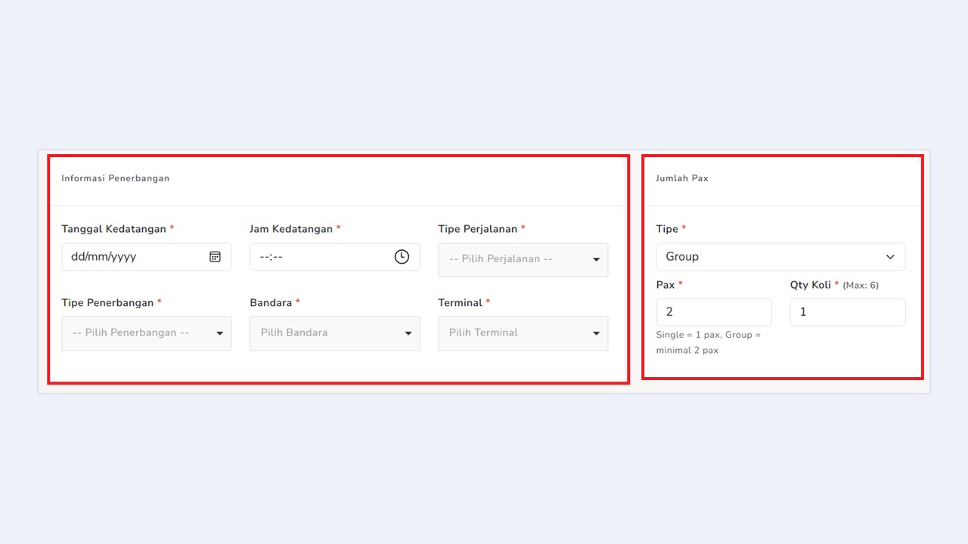Image resolution: width=968 pixels, height=544 pixels.
Task: Click the Tanggal Kedatangan label
Action: click(x=113, y=229)
